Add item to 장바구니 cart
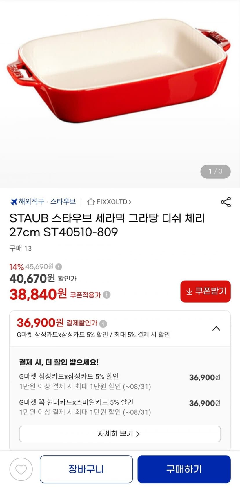This screenshot has width=240, height=488. pos(86,469)
